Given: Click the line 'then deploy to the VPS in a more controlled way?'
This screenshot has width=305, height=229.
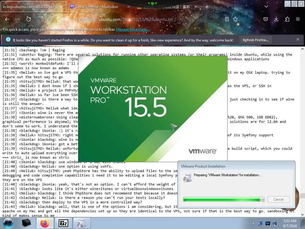Looking at the screenshot, I should [92, 202].
